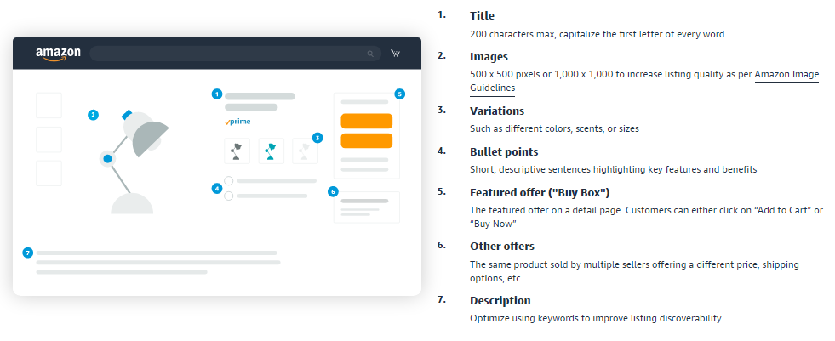Click the magnifier search icon in the header

click(x=370, y=54)
